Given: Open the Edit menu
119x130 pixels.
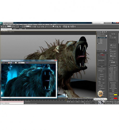Looking at the screenshot, I should coord(4,24).
